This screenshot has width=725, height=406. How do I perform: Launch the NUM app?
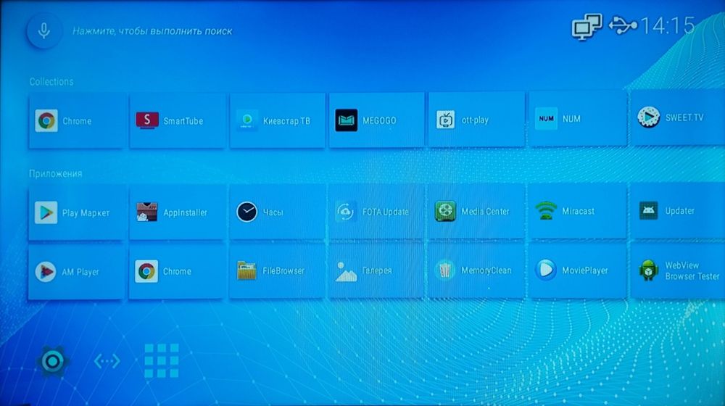[x=578, y=118]
